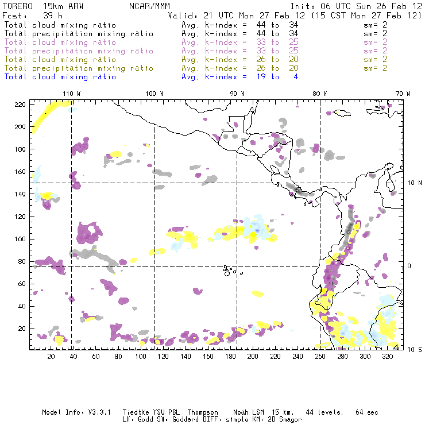Image resolution: width=425 pixels, height=425 pixels.
Task: Click the y-axis tick label "220"
Action: [20, 105]
